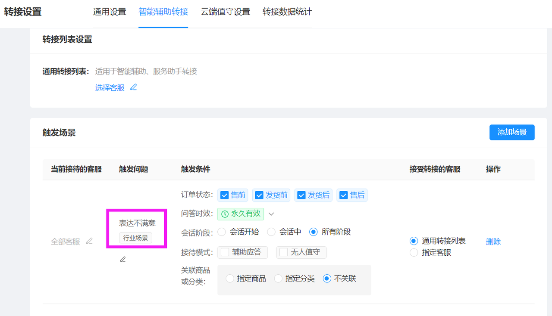
Task: Go to the 转接数据统计 tab
Action: pos(287,12)
